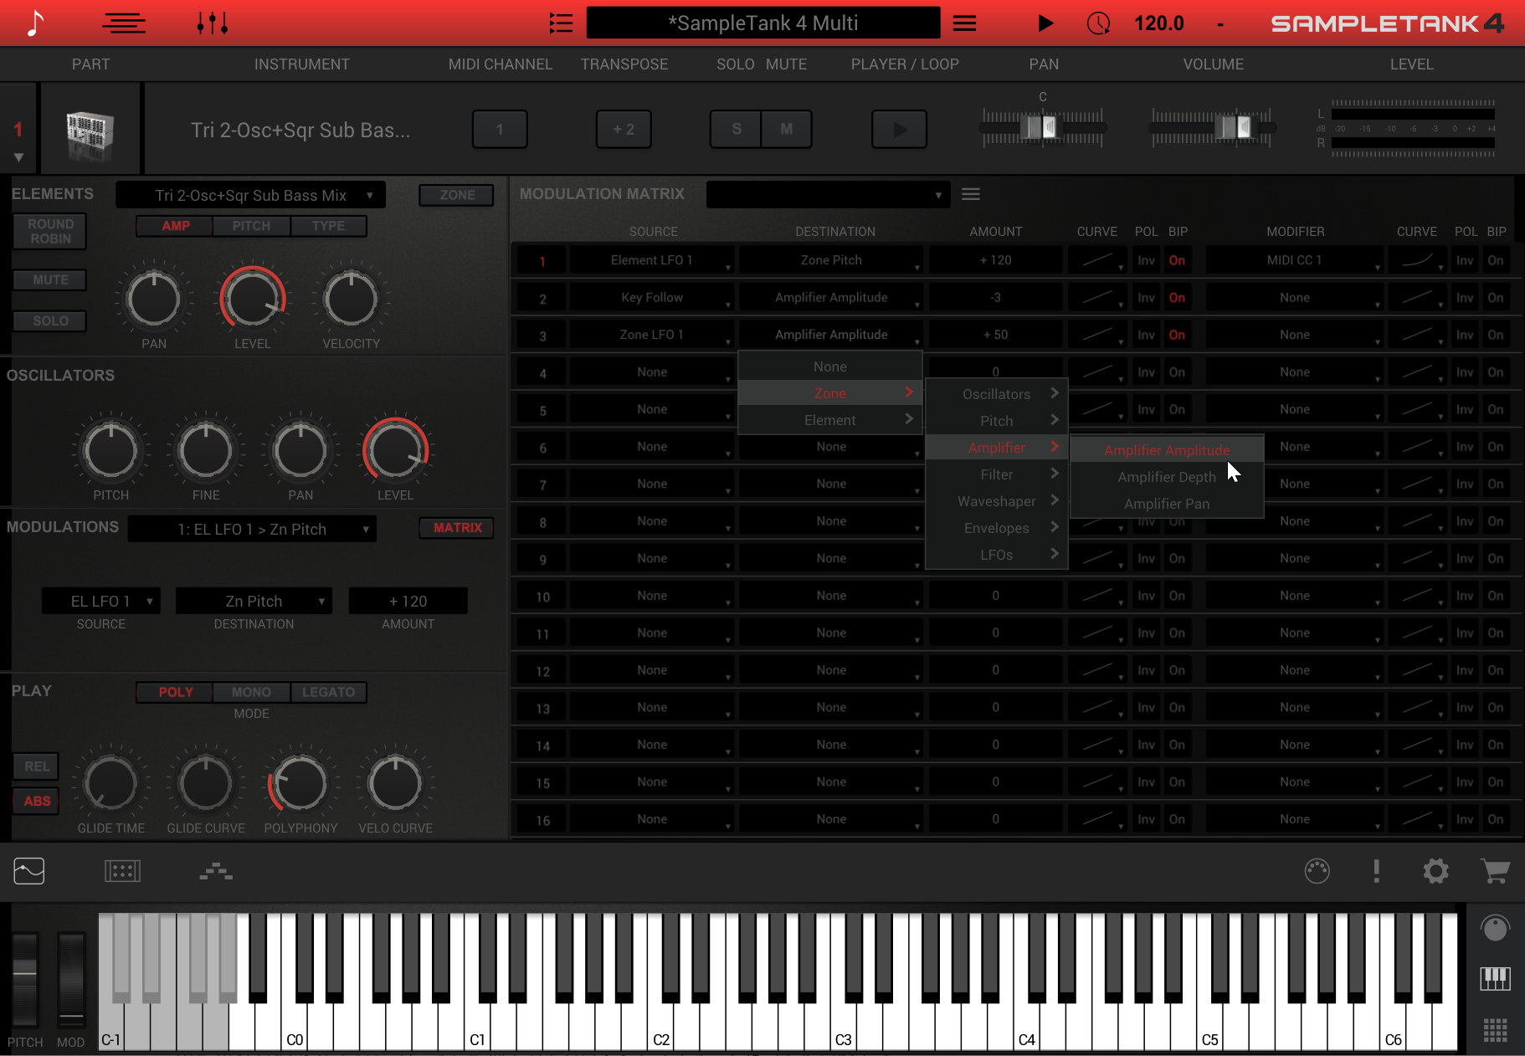Open the Tri 2-Osc+Sqr Sub Bass Mix element dropdown

(251, 195)
